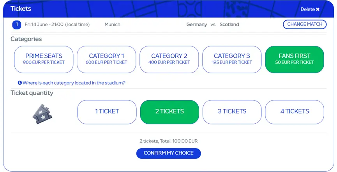Pick Category 2 at 400 EUR
This screenshot has width=337, height=172.
[169, 59]
